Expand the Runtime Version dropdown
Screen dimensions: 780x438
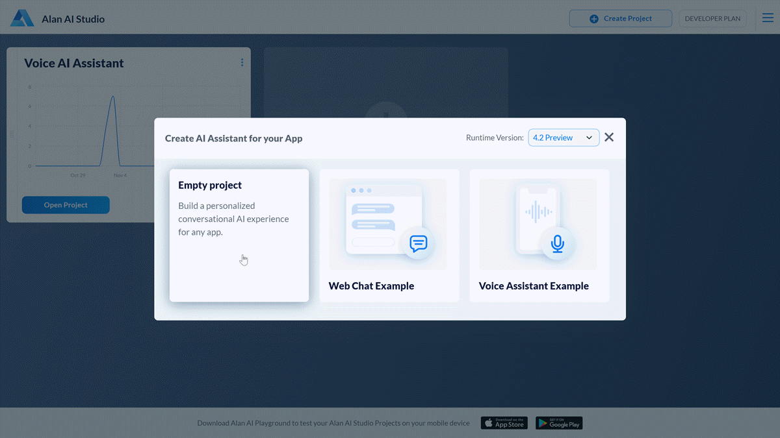(x=564, y=138)
